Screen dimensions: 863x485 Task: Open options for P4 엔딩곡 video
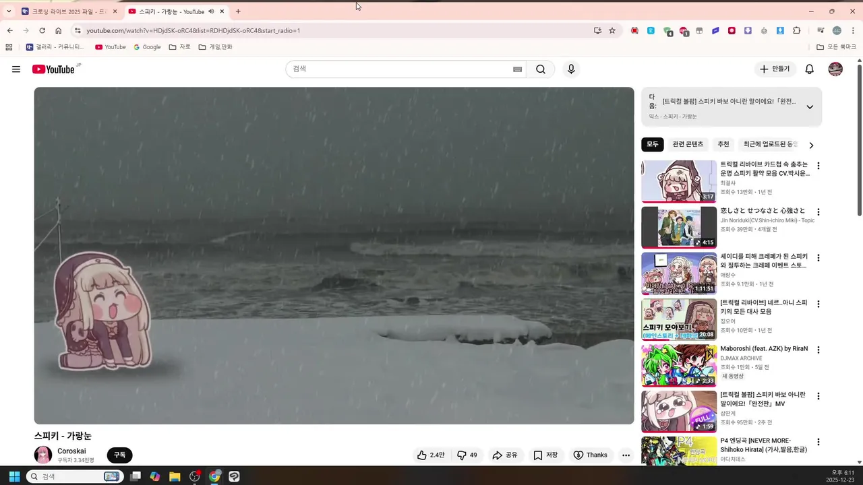coord(819,443)
